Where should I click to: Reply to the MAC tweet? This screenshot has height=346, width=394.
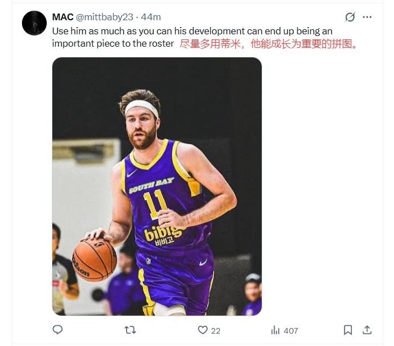57,330
